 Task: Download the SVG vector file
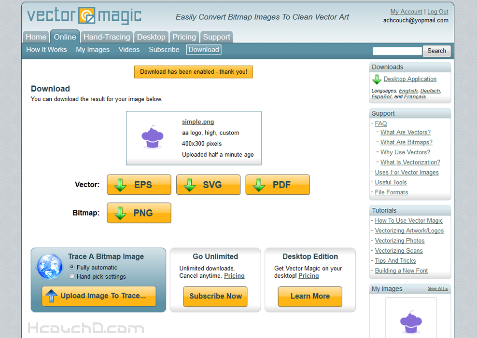pos(208,185)
